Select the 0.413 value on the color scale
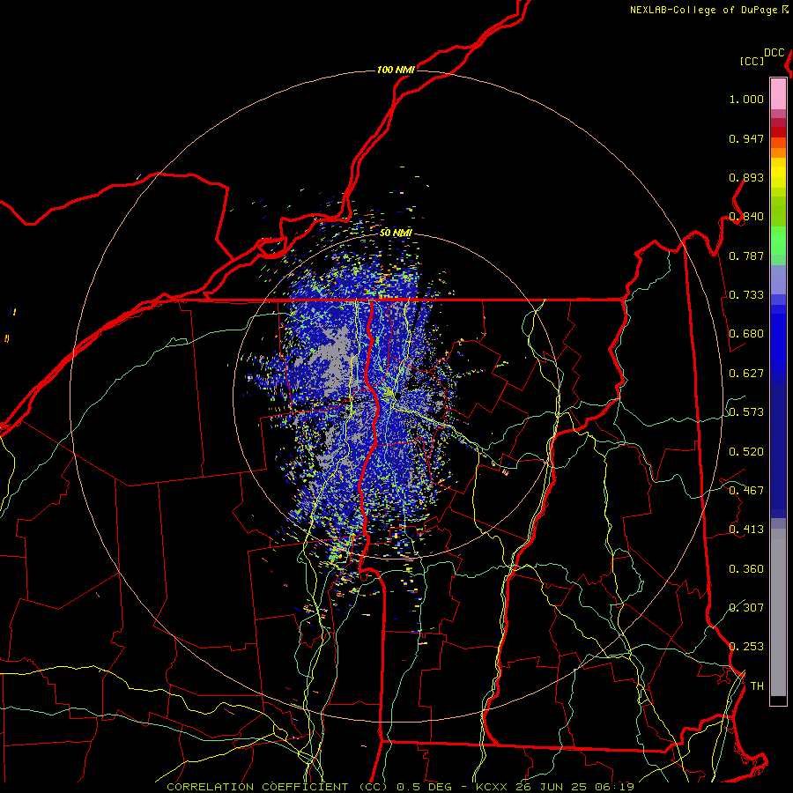The height and width of the screenshot is (793, 793). (746, 530)
